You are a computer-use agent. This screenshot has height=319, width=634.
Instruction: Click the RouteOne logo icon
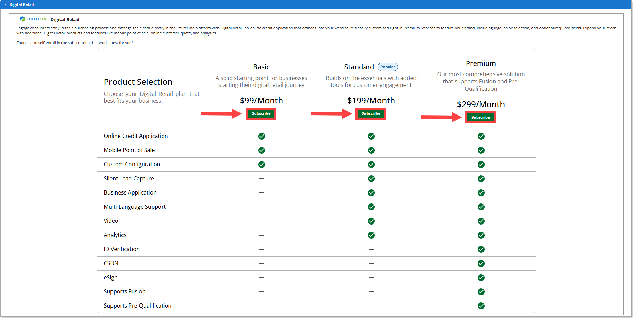[x=22, y=19]
